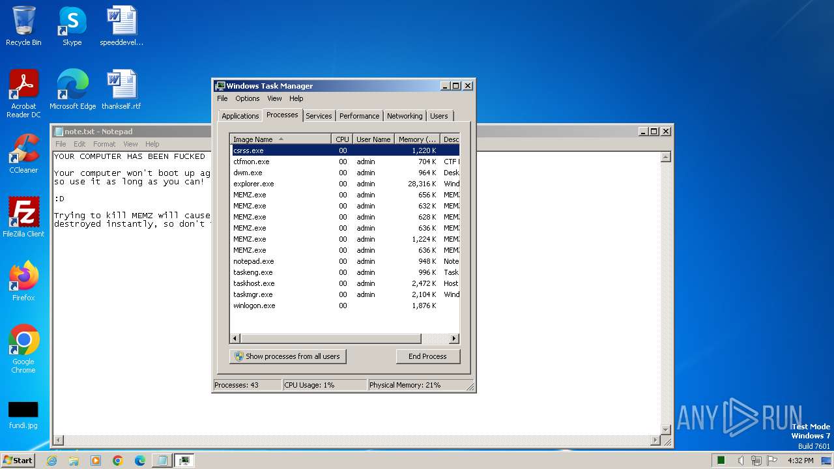Viewport: 834px width, 469px height.
Task: Open Task Manager Help menu
Action: [296, 98]
